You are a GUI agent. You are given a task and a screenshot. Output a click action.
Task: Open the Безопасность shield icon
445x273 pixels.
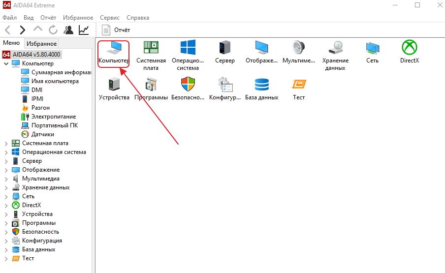coord(188,84)
